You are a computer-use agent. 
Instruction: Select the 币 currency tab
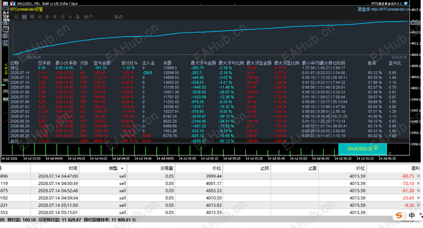[62, 17]
